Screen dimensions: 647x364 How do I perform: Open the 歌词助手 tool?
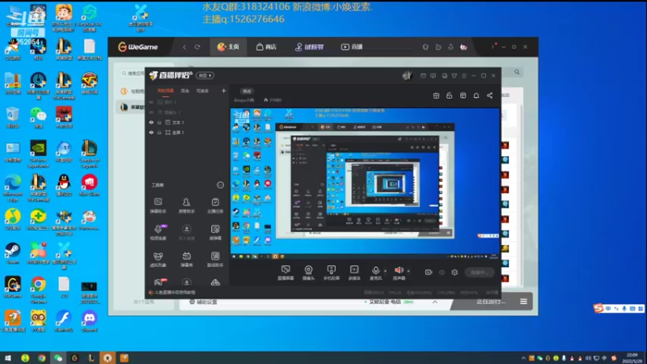[x=215, y=259]
